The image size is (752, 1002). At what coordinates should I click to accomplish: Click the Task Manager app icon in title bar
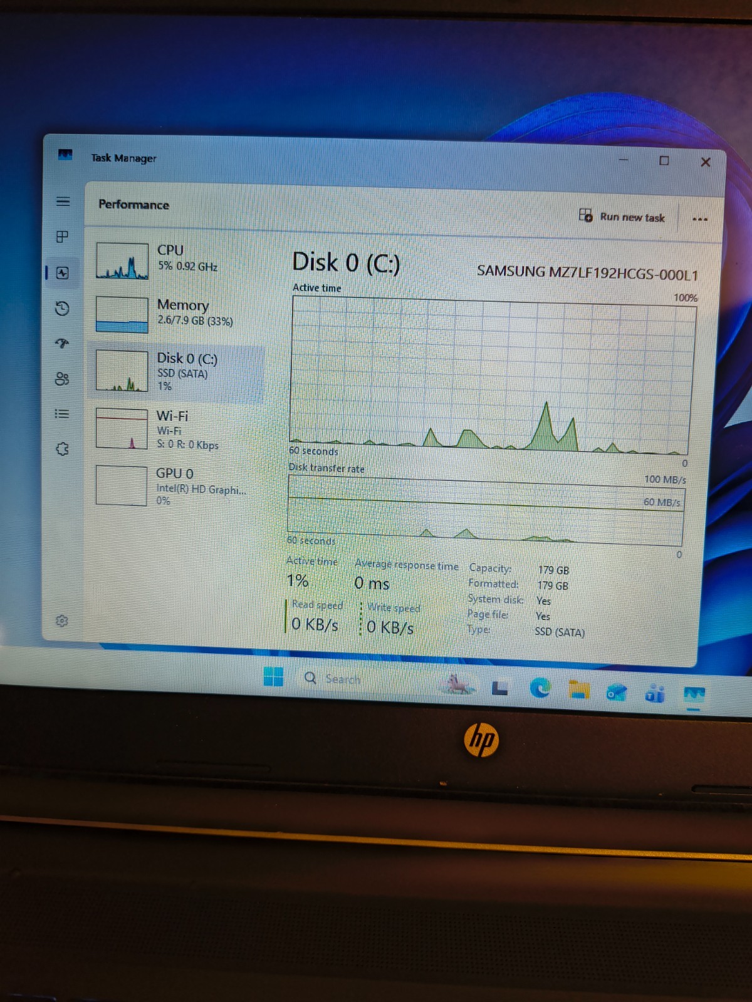(65, 154)
